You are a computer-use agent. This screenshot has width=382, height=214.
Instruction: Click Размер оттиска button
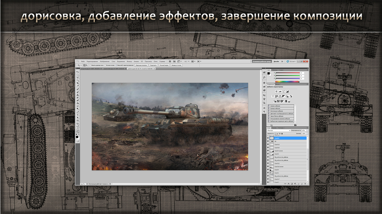pyautogui.click(x=176, y=65)
